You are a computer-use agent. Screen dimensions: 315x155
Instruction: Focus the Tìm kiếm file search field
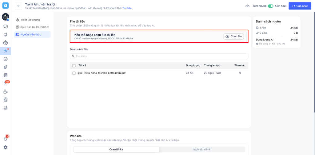[x=160, y=56]
